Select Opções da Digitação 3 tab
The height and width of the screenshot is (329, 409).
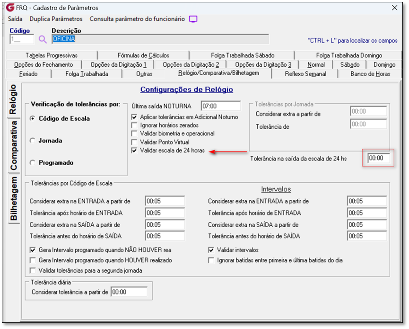pyautogui.click(x=263, y=64)
